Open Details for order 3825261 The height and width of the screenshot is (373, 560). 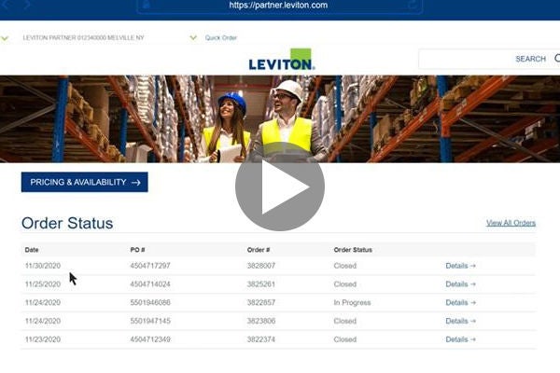[x=460, y=284]
